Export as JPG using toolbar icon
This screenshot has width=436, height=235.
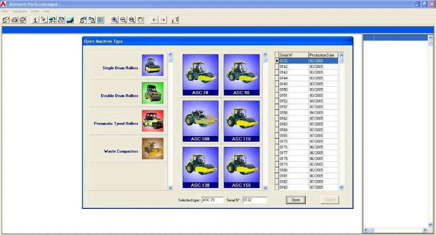pyautogui.click(x=52, y=20)
